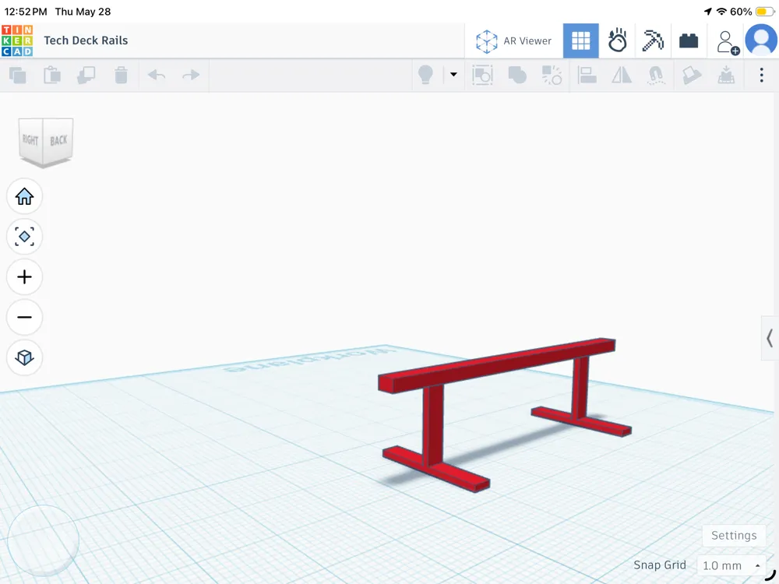The width and height of the screenshot is (779, 584).
Task: Toggle orthographic perspective view cube icon
Action: click(x=24, y=357)
